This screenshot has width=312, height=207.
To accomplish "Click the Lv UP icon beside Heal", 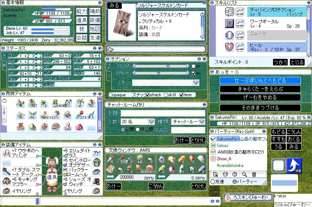I will coord(240,47).
